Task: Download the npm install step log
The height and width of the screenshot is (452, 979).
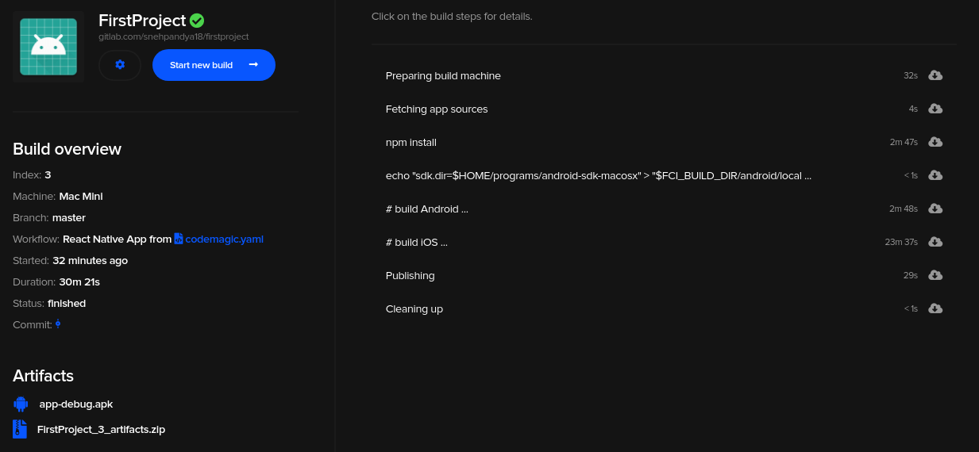Action: 935,142
